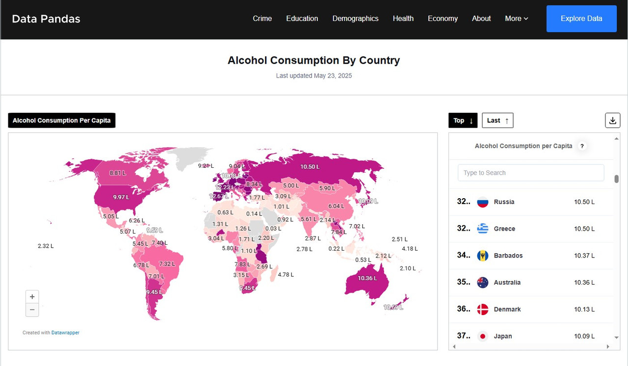Sort list by Last ascending

pyautogui.click(x=497, y=120)
